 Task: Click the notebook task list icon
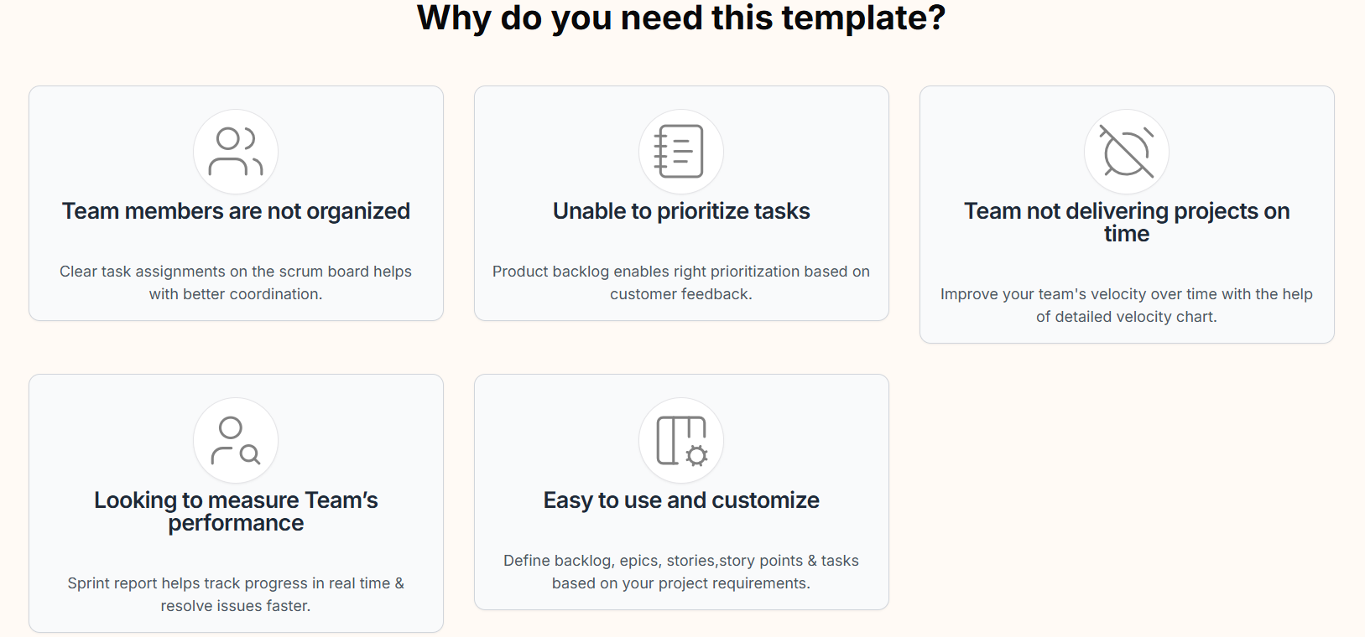coord(680,152)
